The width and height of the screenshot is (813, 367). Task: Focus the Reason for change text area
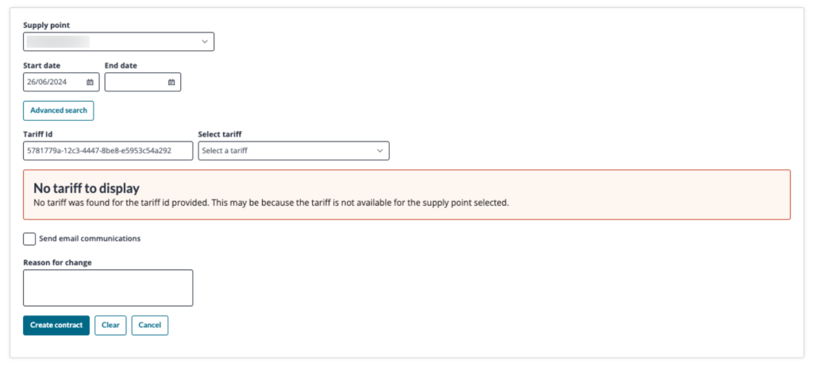pos(108,288)
